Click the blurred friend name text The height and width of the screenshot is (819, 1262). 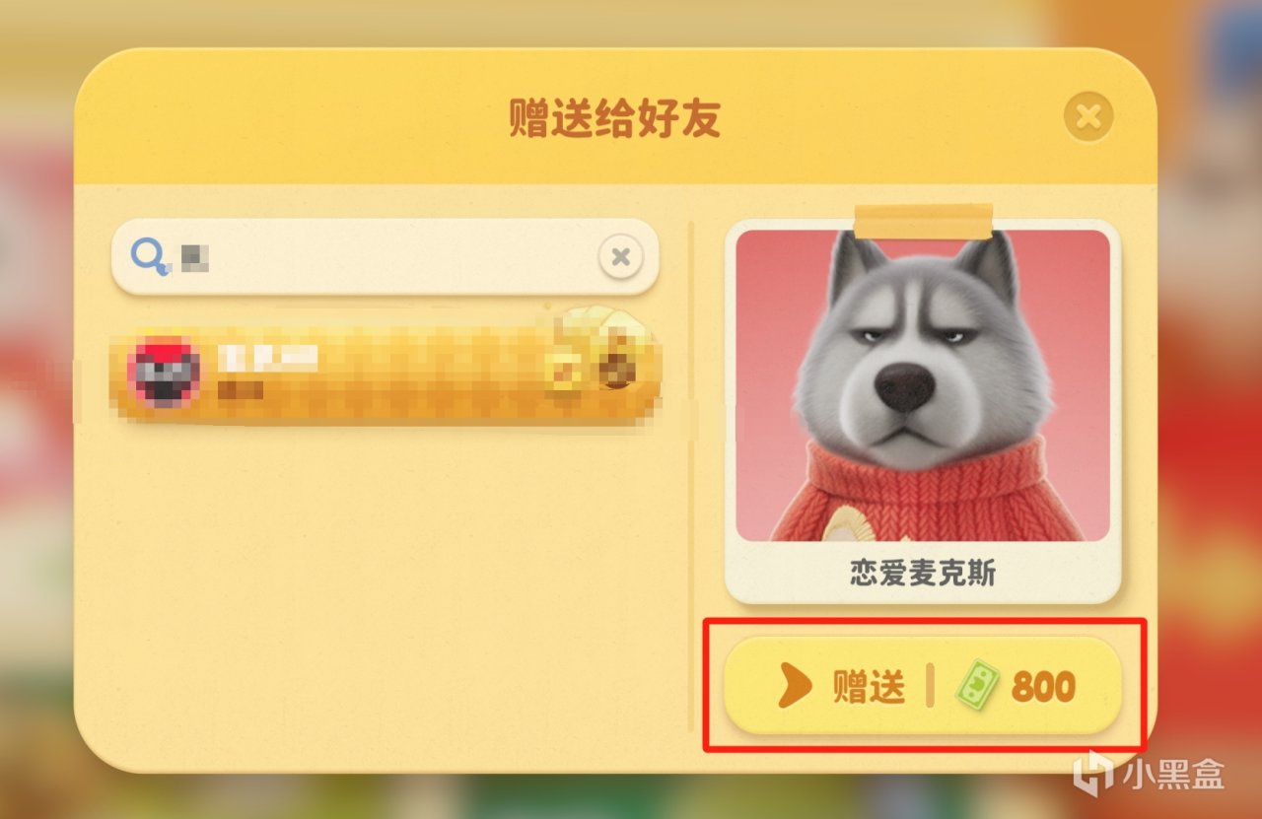pyautogui.click(x=268, y=358)
